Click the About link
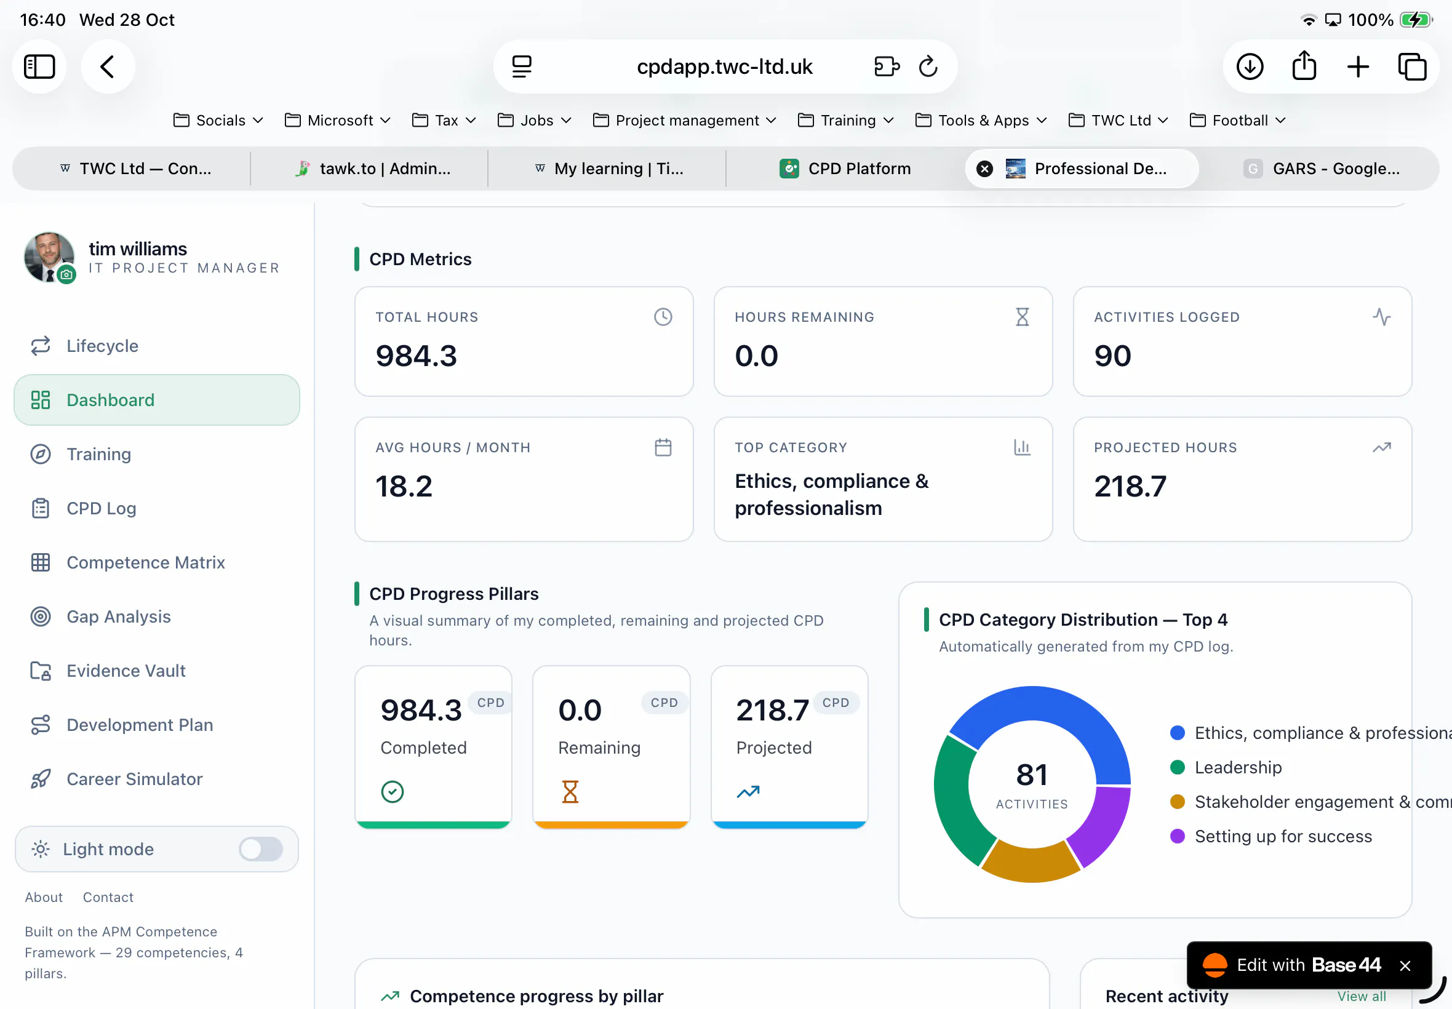The image size is (1452, 1009). click(x=44, y=897)
